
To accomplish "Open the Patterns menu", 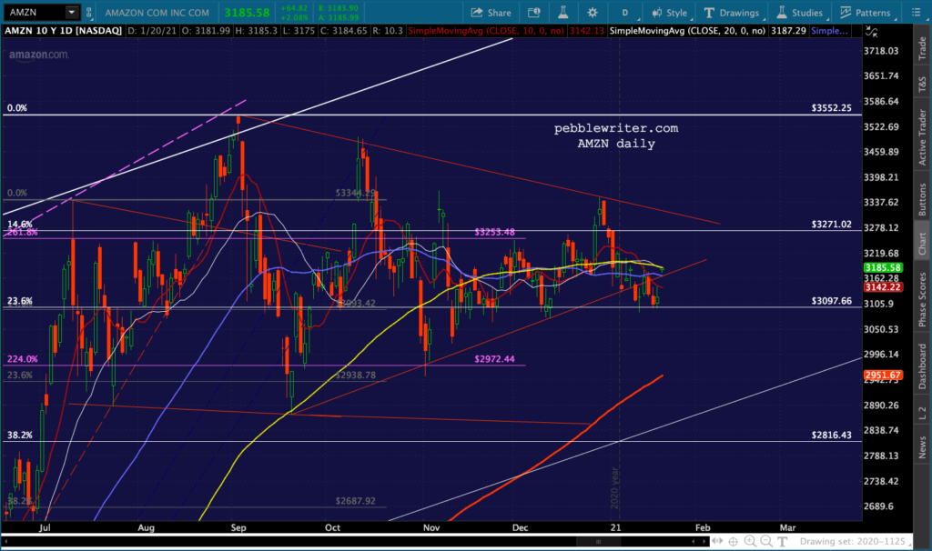I will pos(866,13).
